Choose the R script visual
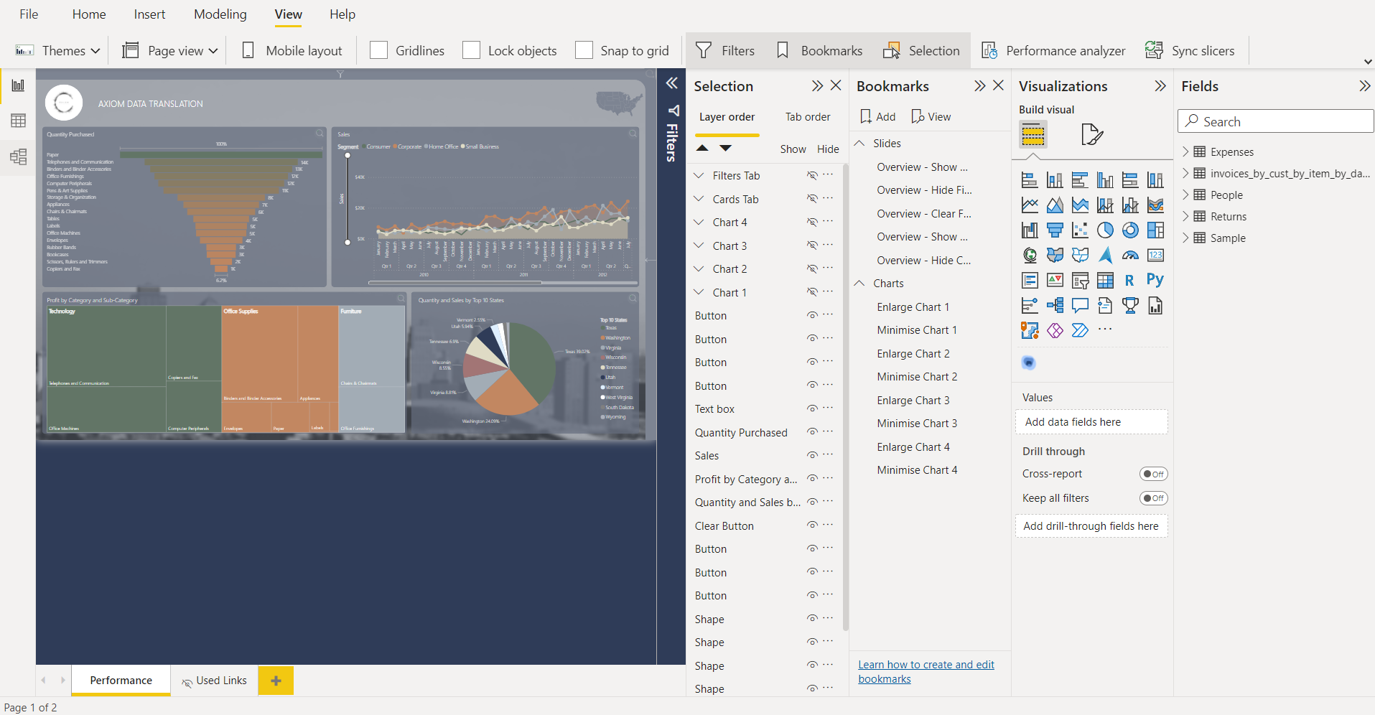The width and height of the screenshot is (1375, 715). 1130,280
